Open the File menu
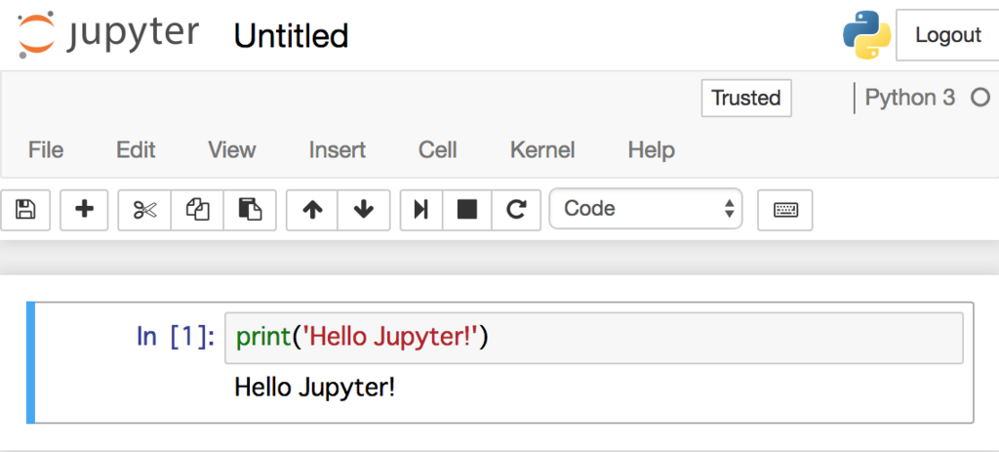The width and height of the screenshot is (999, 452). pyautogui.click(x=46, y=149)
